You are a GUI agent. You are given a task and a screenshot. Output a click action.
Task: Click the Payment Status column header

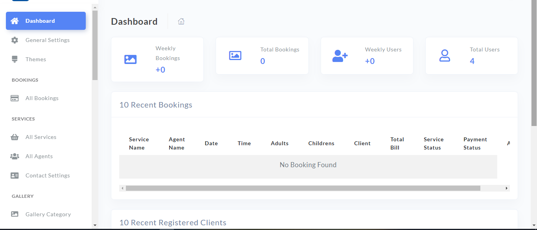pos(475,144)
